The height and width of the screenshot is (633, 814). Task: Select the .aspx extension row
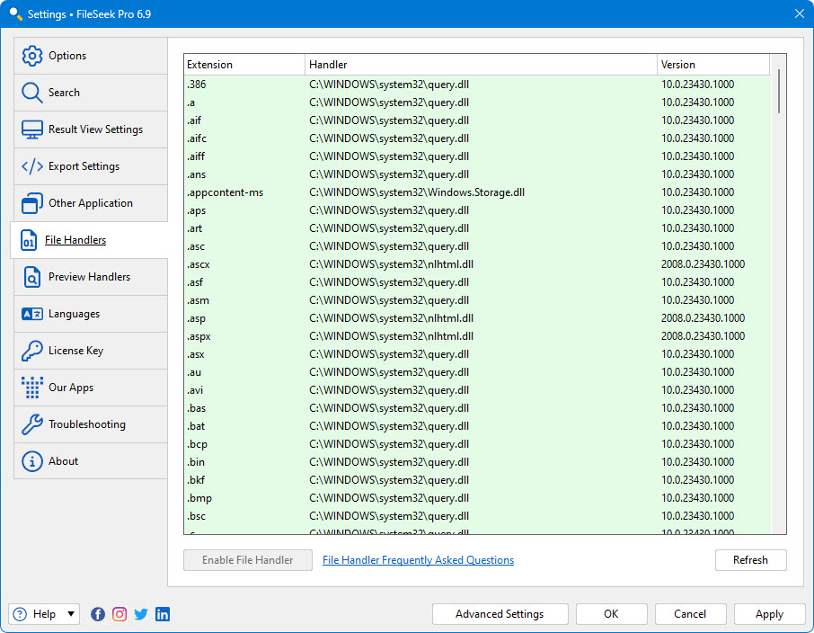(477, 336)
